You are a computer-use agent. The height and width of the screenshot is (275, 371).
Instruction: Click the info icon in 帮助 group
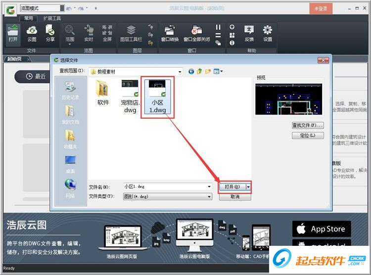point(232,43)
